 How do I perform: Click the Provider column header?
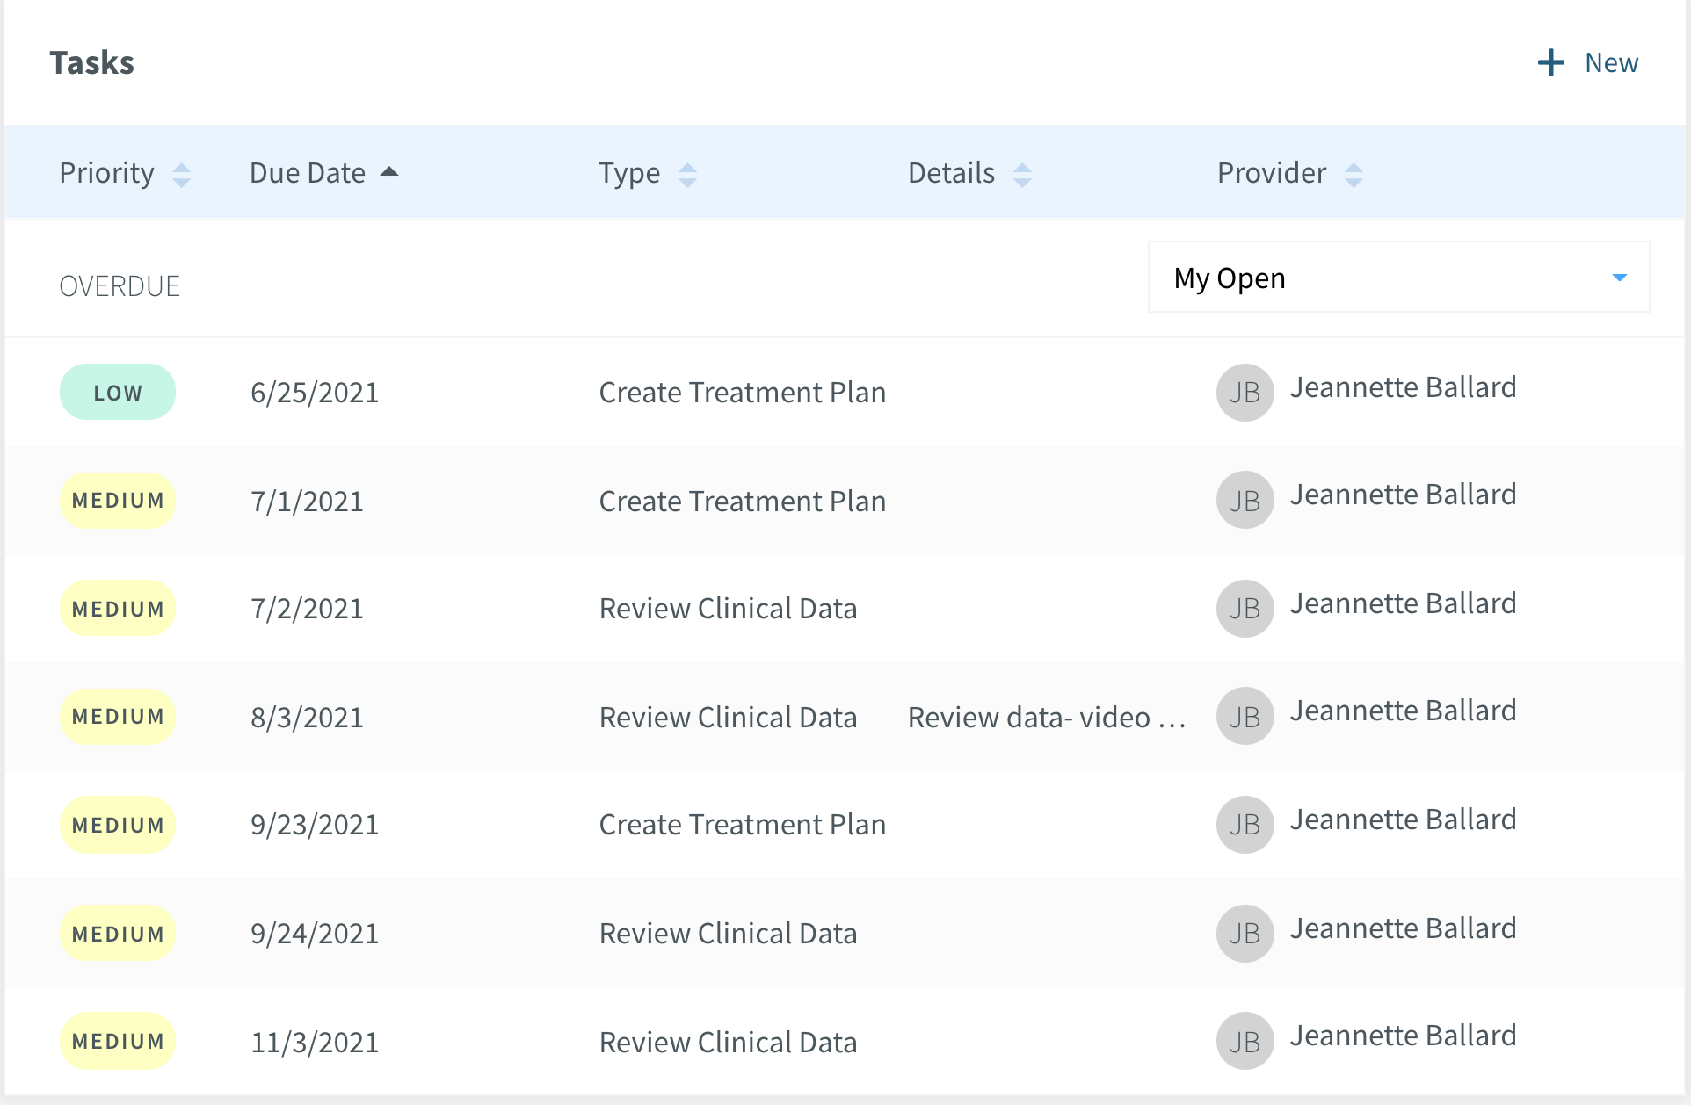[1272, 173]
